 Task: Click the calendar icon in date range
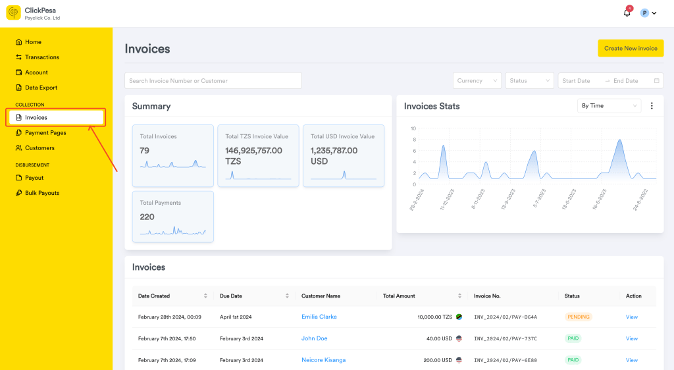(x=656, y=81)
